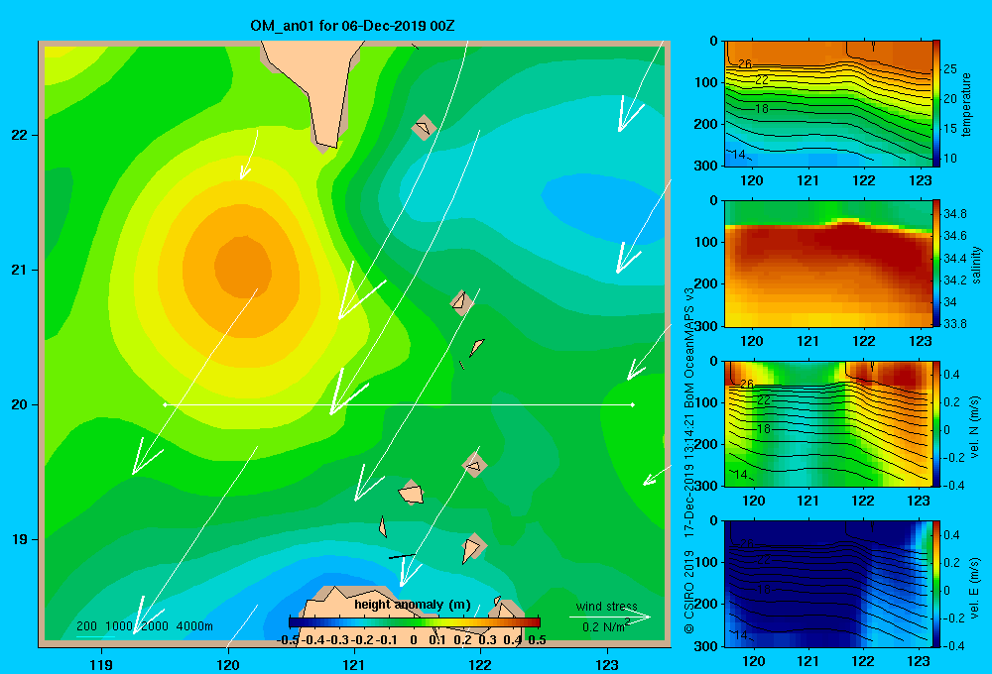Click the vertical 'temperature' axis label
Viewport: 992px width, 674px height.
[966, 105]
